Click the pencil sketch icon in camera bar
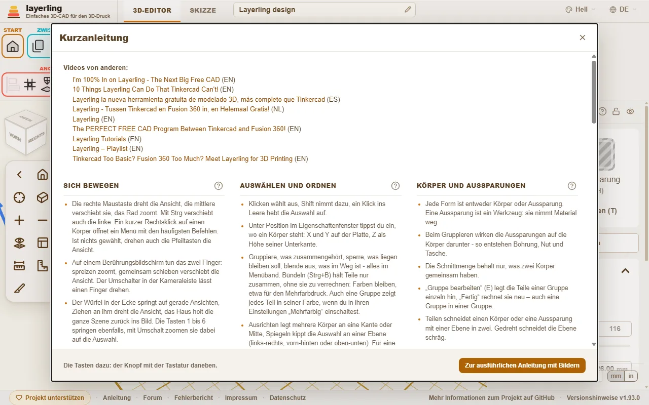This screenshot has width=649, height=405. pos(19,289)
